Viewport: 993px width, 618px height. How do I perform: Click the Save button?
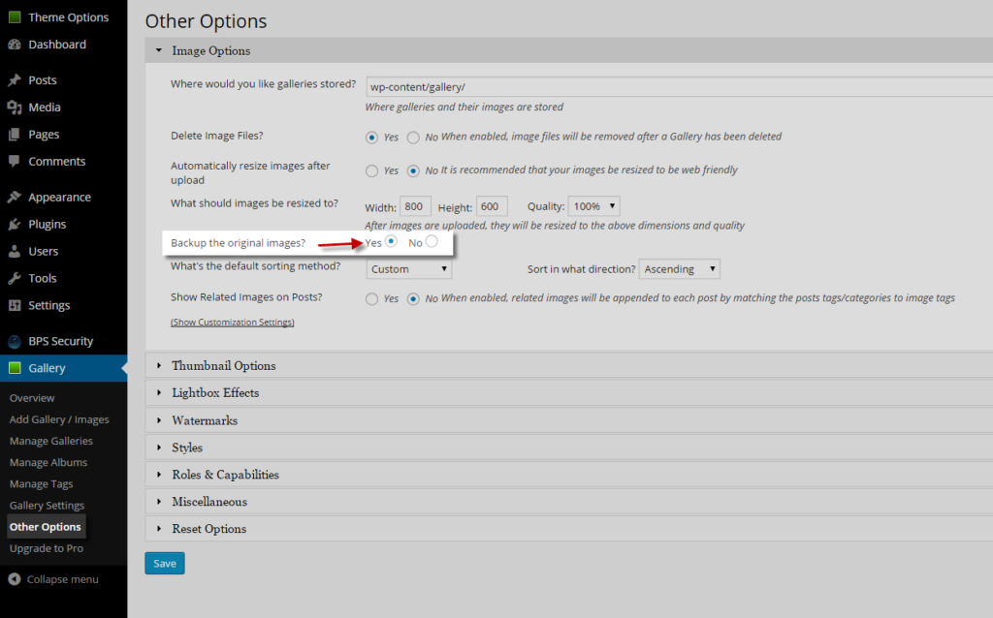pyautogui.click(x=165, y=564)
